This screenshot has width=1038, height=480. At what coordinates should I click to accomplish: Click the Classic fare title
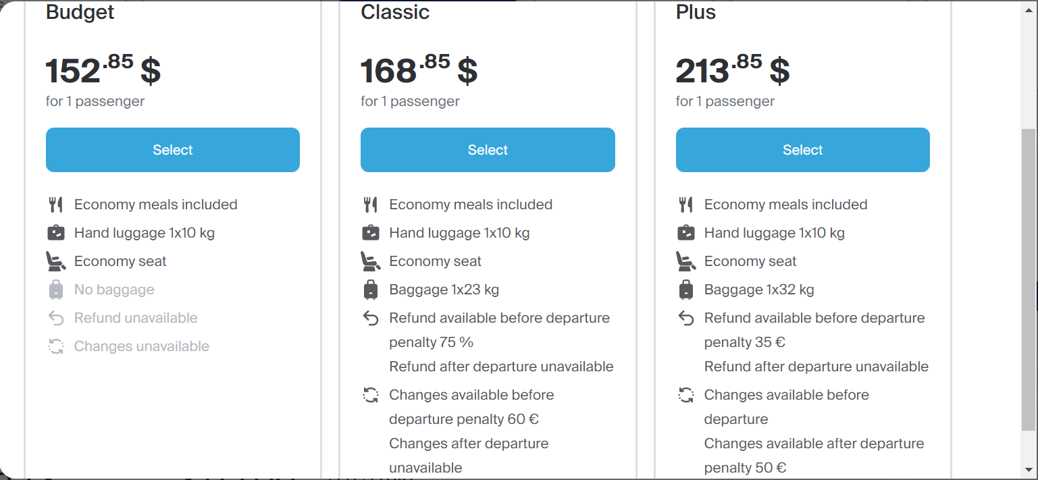pos(395,12)
